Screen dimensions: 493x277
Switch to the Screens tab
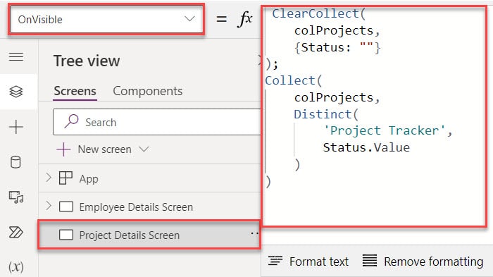point(75,91)
